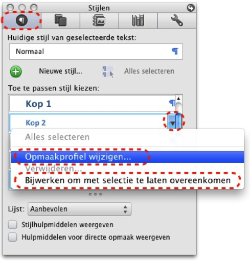
Task: Open the Reference Tools tab with the books icon
Action: click(138, 20)
